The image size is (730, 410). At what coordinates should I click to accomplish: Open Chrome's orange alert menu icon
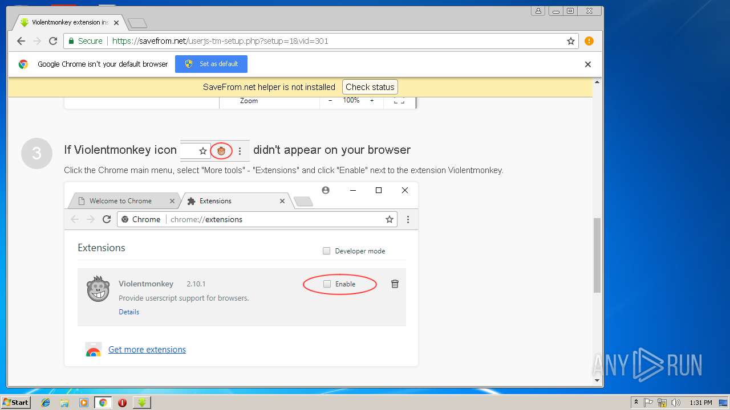click(589, 41)
